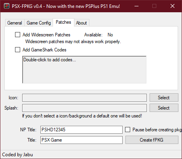Enable Add Widescreen Patches checkbox
Screen dimensions: 182x159
pyautogui.click(x=17, y=35)
